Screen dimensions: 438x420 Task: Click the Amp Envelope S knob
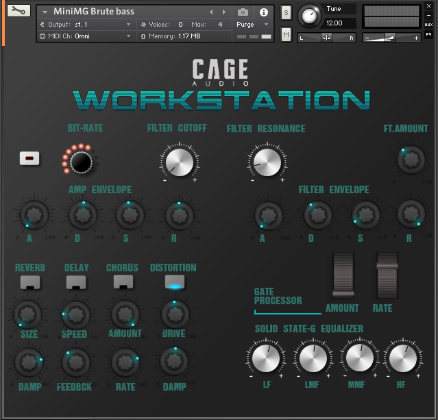tap(130, 215)
